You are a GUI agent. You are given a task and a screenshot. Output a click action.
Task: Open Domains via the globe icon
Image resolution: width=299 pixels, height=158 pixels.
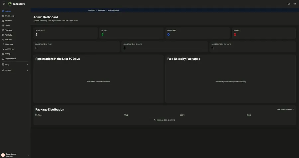coord(3,21)
